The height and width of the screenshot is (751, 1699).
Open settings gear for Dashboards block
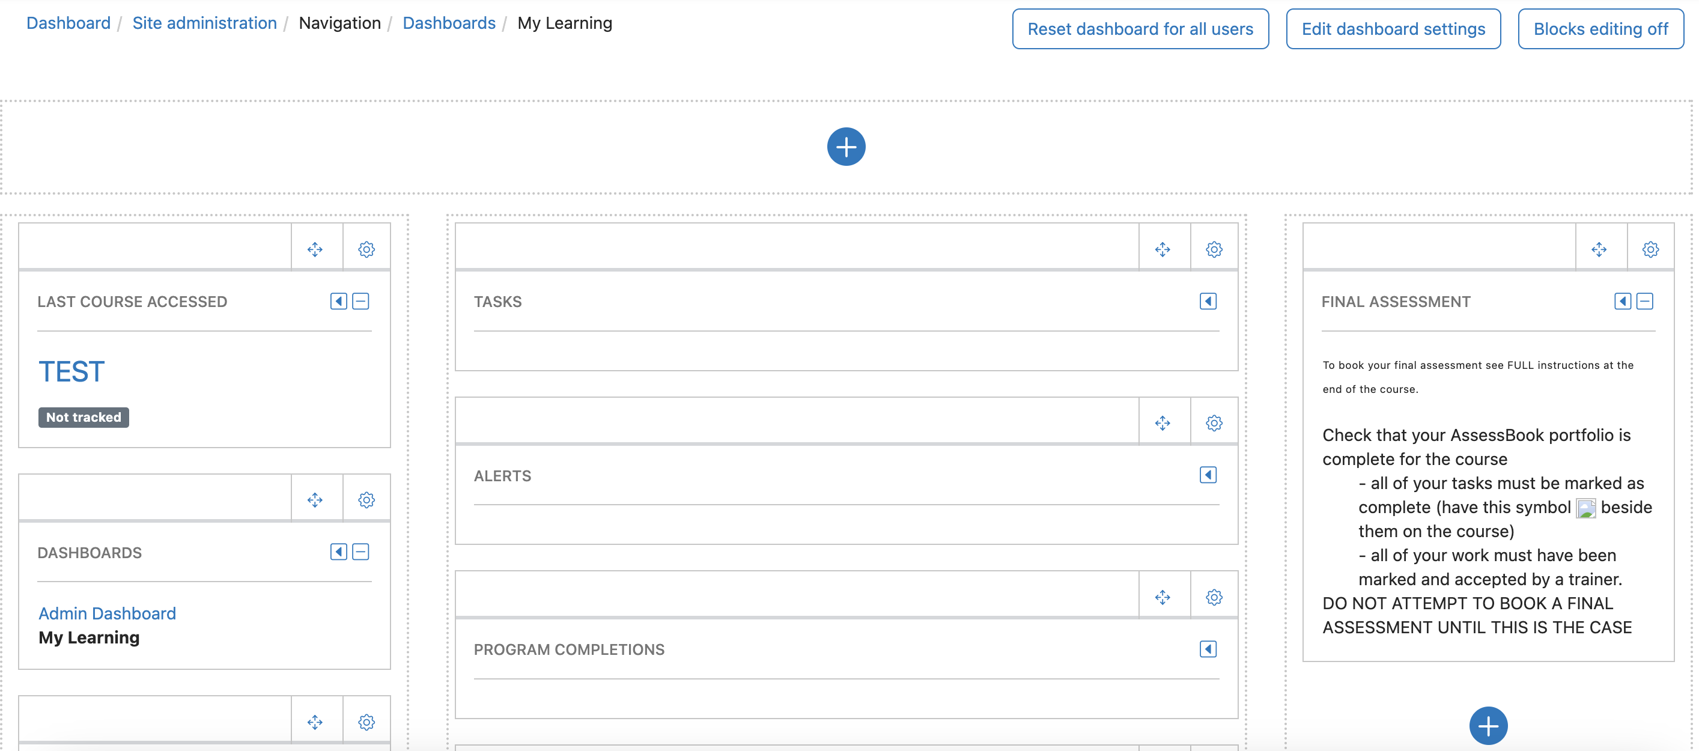pos(366,500)
